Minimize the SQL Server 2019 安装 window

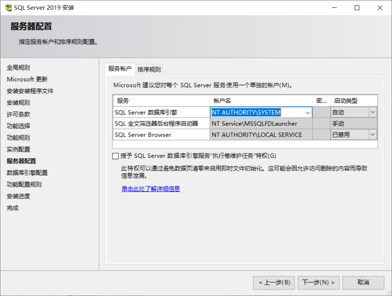point(334,8)
